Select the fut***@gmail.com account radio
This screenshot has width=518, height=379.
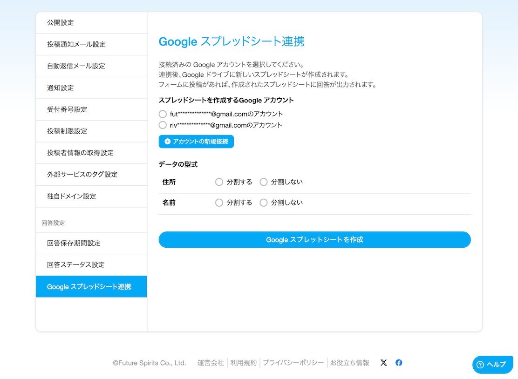163,114
